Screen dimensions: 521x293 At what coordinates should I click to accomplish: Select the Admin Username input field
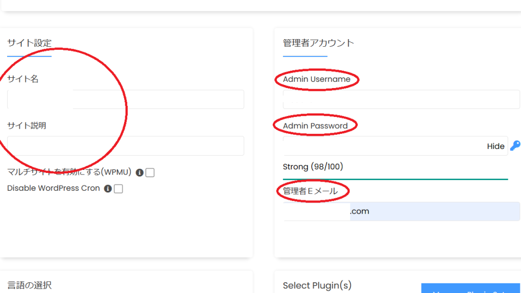point(401,99)
